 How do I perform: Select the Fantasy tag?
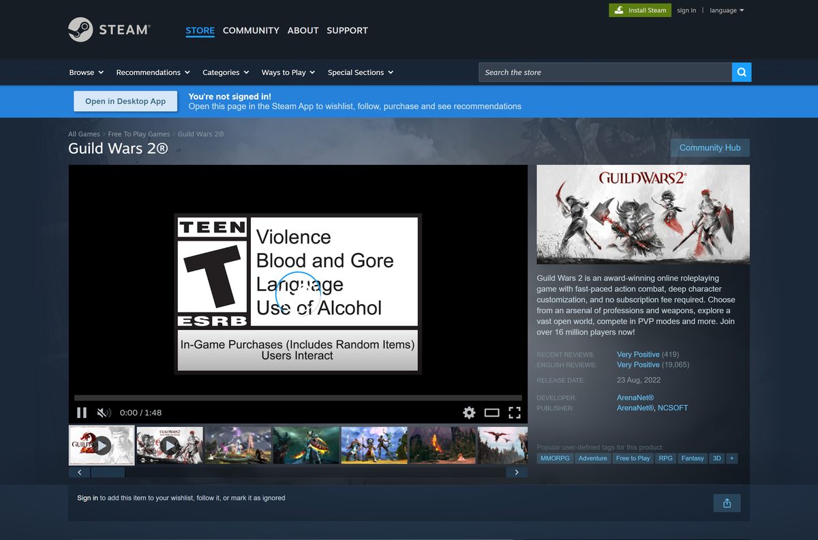693,458
